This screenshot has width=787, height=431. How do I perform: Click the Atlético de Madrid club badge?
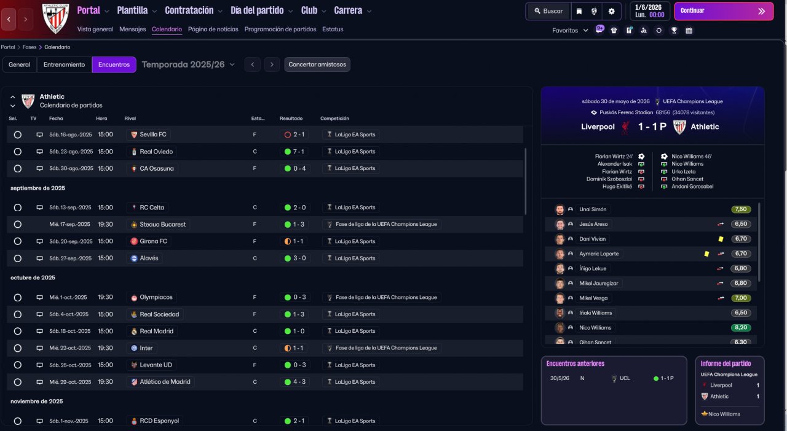(x=134, y=382)
